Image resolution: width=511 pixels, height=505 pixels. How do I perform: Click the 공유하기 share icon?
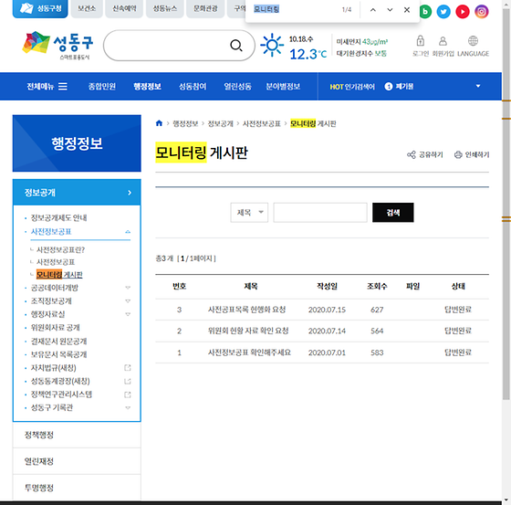pos(412,154)
